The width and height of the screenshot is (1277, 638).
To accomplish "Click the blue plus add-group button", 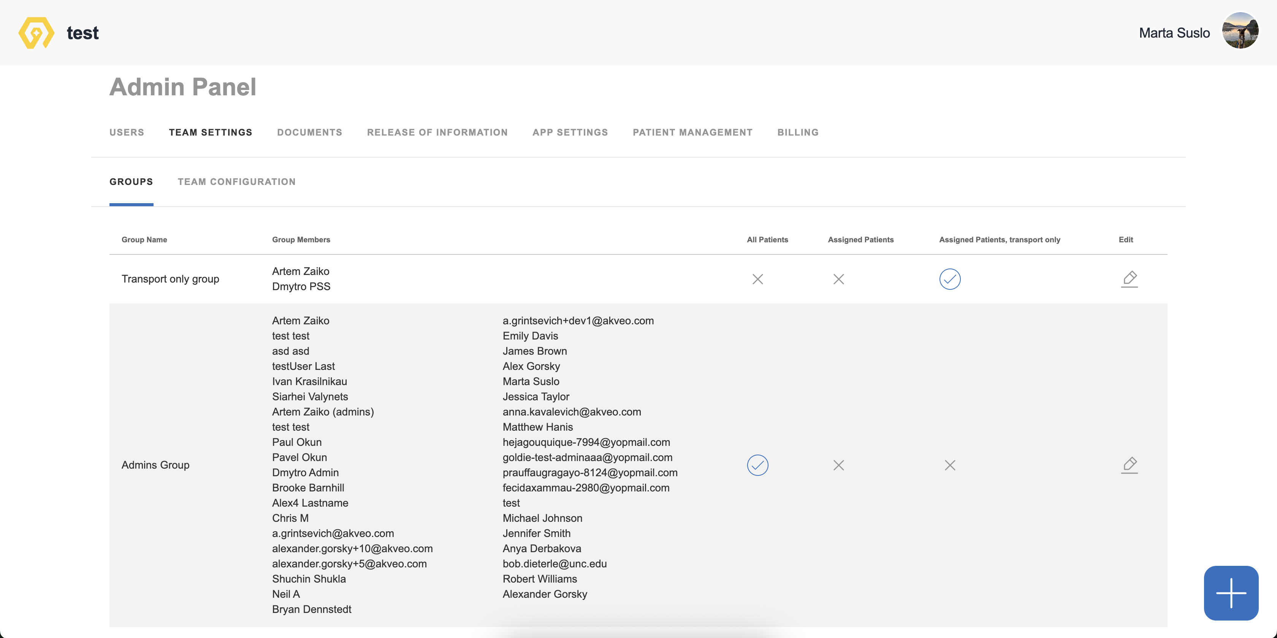I will tap(1230, 592).
